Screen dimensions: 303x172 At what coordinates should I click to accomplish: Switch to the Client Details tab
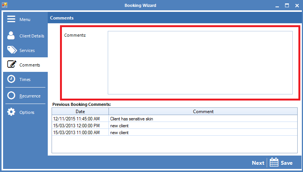pyautogui.click(x=32, y=36)
